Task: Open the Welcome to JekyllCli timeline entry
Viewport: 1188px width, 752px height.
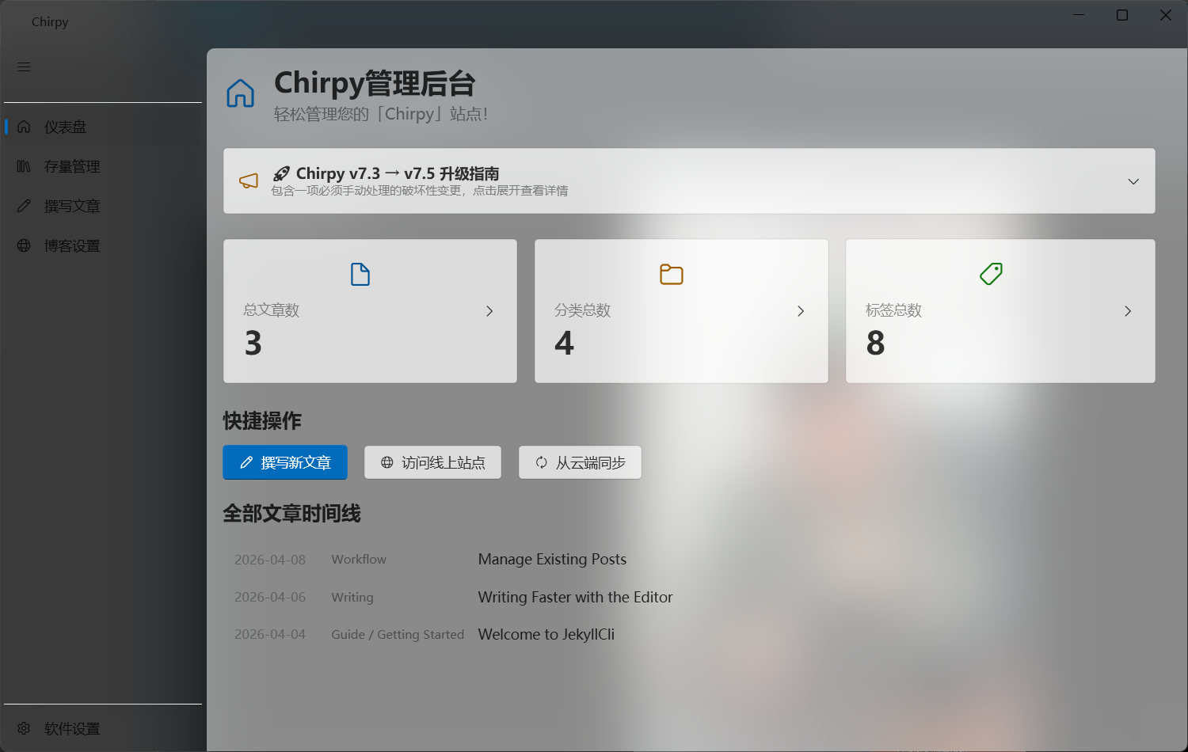Action: click(x=546, y=634)
